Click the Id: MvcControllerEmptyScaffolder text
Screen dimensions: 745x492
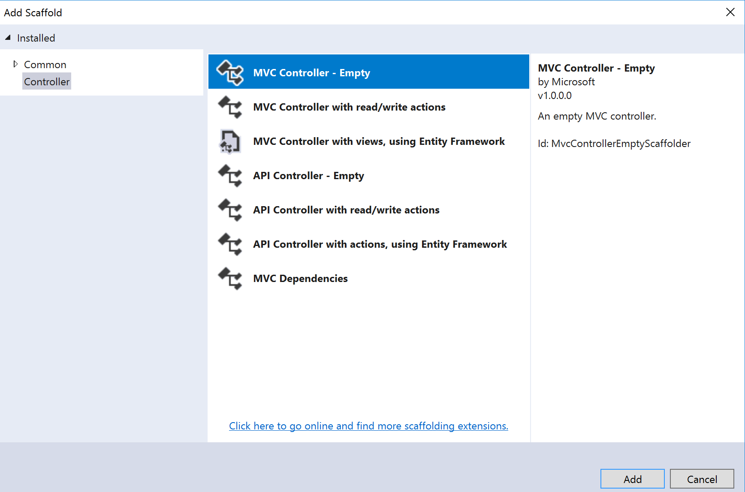[x=614, y=144]
